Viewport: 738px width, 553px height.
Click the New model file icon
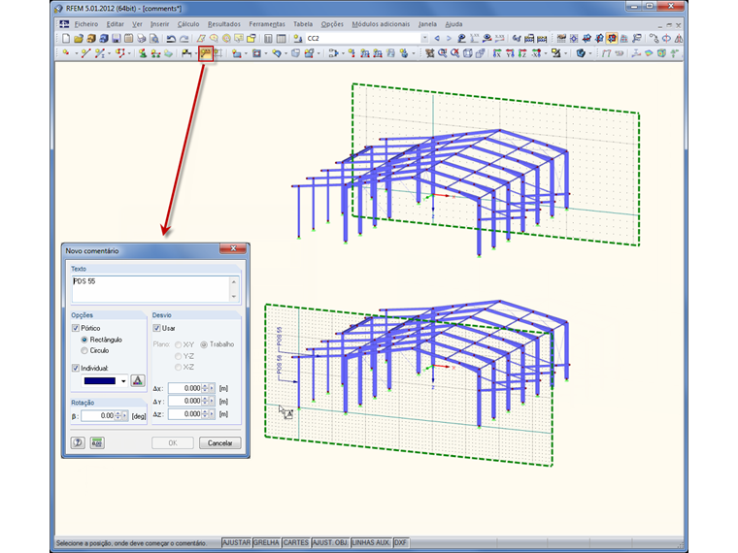[x=66, y=39]
